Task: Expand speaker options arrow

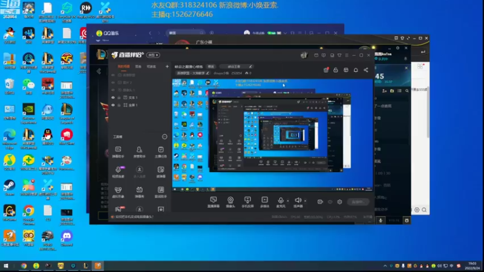Action: [305, 201]
